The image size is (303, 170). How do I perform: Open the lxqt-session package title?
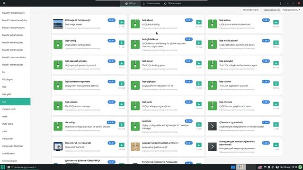[x=71, y=102]
